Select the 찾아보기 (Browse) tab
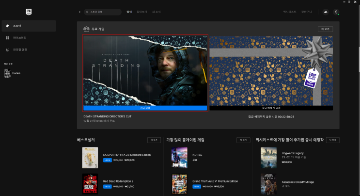This screenshot has height=196, width=360. click(x=141, y=12)
